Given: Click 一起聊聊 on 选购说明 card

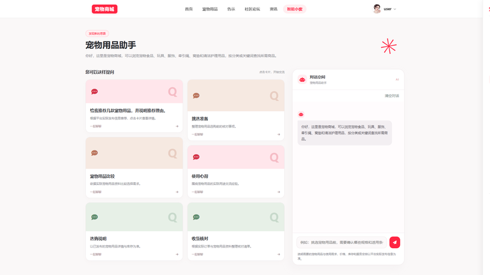Looking at the screenshot, I should click(96, 254).
